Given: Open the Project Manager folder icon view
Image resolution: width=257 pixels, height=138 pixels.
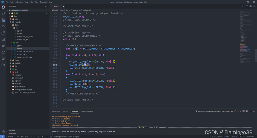Looking at the screenshot, I should 3,65.
